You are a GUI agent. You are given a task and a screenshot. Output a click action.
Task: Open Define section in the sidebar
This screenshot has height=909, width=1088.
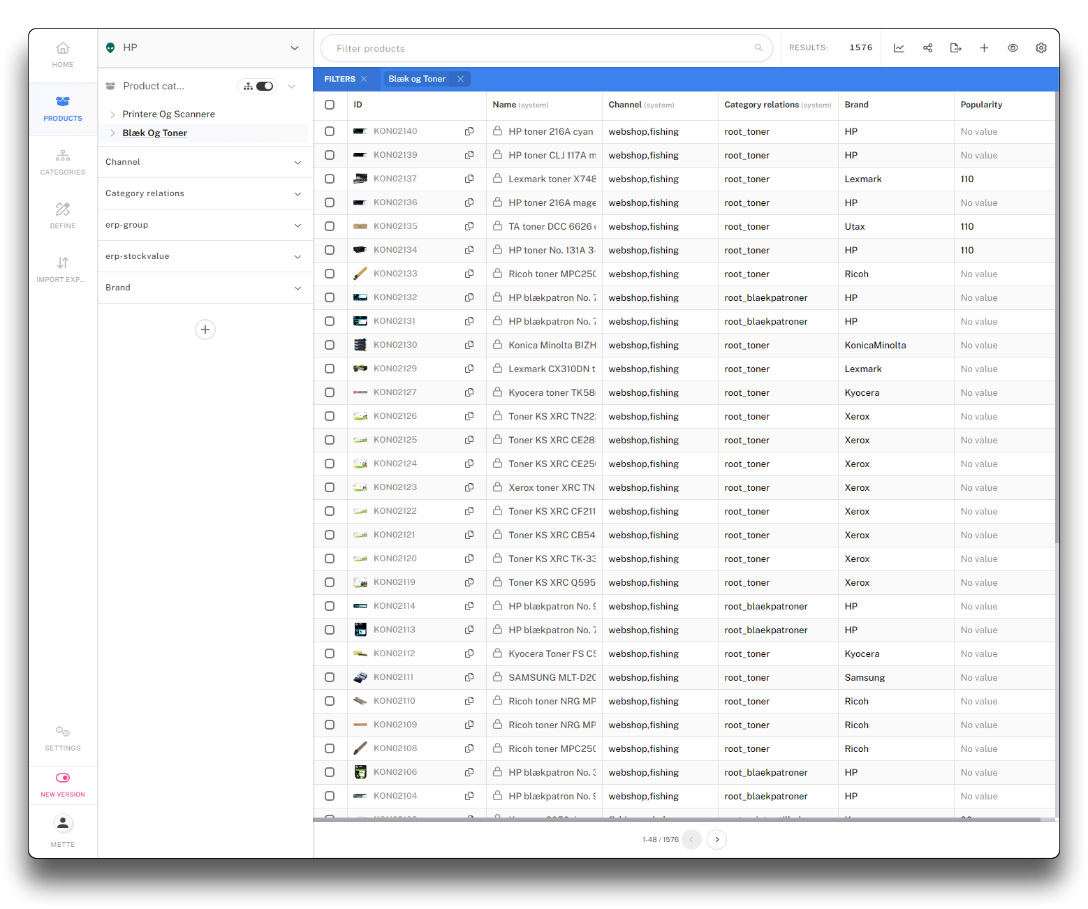tap(63, 216)
